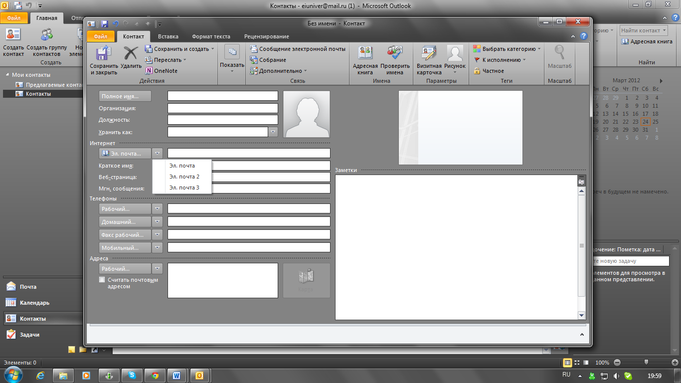This screenshot has height=383, width=681.
Task: Click the Business Card icon
Action: pyautogui.click(x=429, y=53)
